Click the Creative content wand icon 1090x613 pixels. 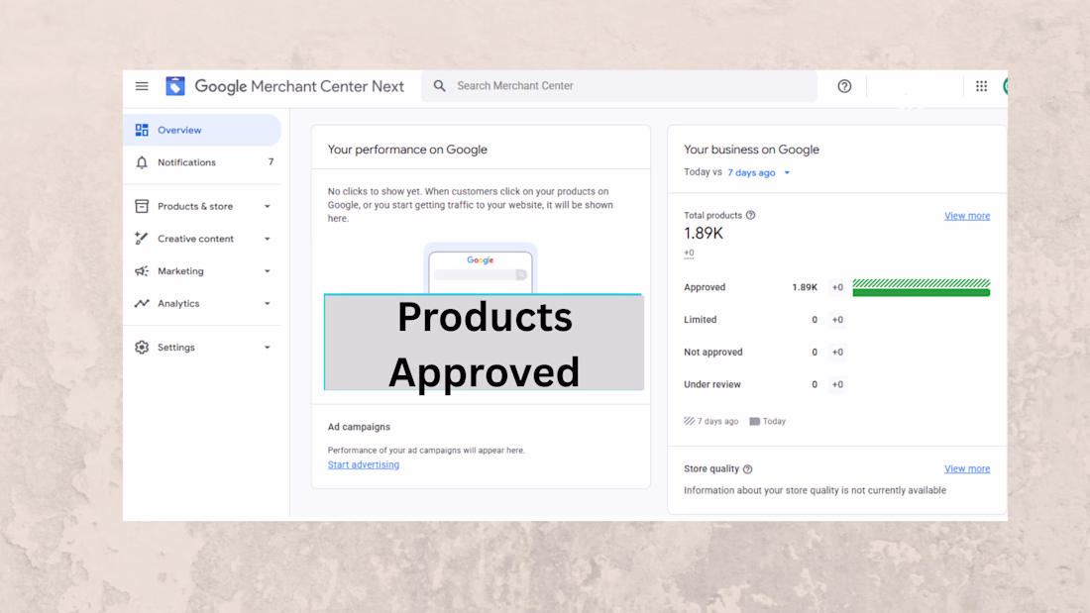coord(142,239)
